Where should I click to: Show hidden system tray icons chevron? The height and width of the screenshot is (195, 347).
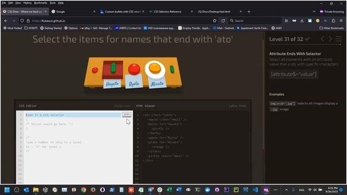[x=286, y=190]
